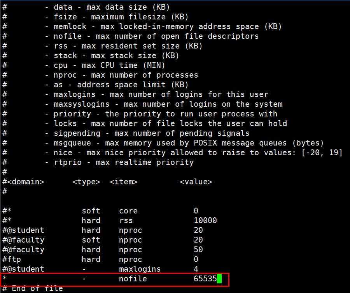Click 'soft' in the '#*' core row
Image resolution: width=350 pixels, height=293 pixels.
91,211
